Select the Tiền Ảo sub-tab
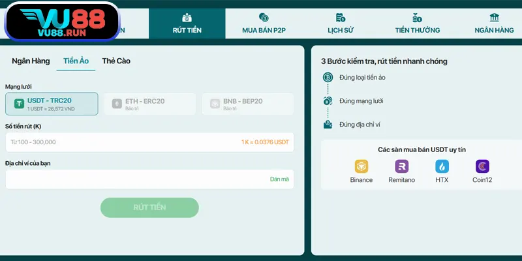This screenshot has width=522, height=261. point(76,61)
